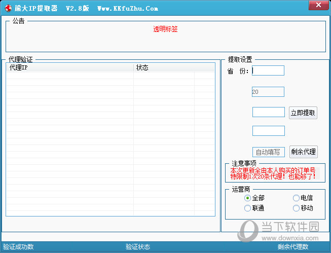Click the 状态 column header
331x253 pixels.
click(x=164, y=68)
